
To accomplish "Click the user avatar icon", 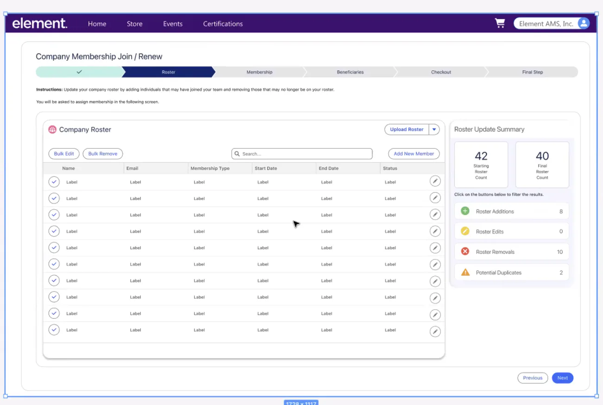I will 584,23.
